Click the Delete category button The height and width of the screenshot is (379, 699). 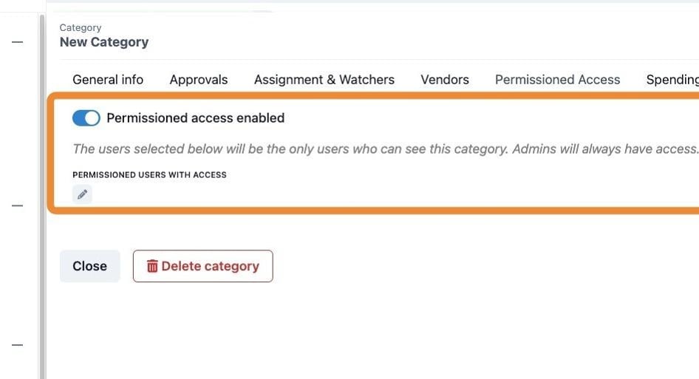coord(203,266)
